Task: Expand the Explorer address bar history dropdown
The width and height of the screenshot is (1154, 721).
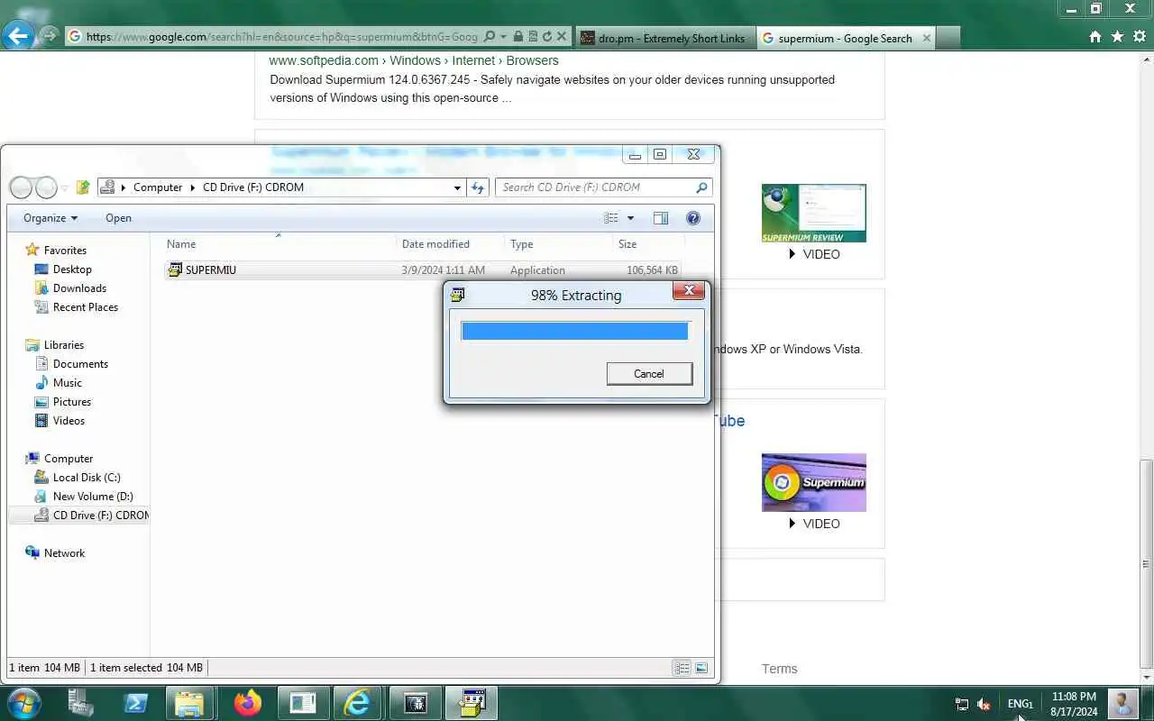Action: [x=457, y=187]
